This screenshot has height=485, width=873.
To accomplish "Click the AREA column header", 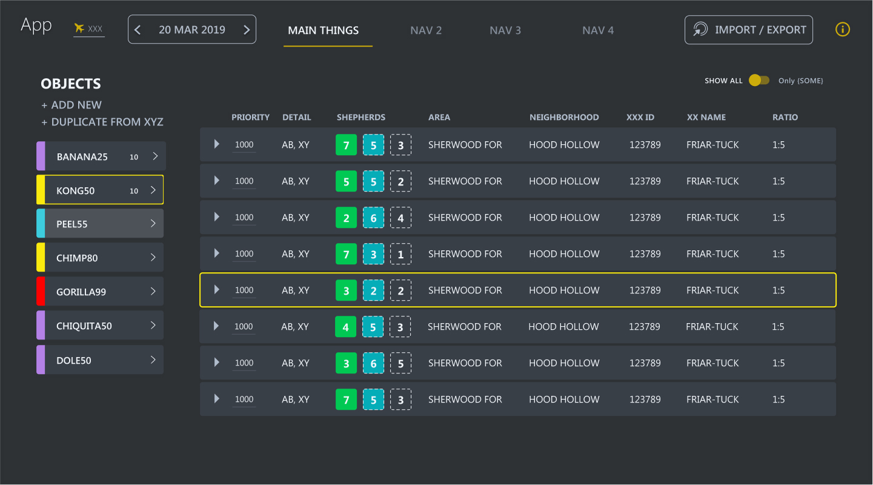I will click(x=439, y=117).
